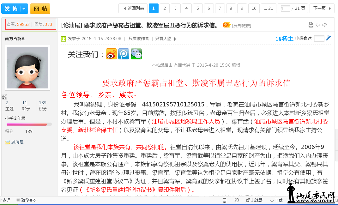Click the Sina Weibo follow icon

(x=111, y=54)
